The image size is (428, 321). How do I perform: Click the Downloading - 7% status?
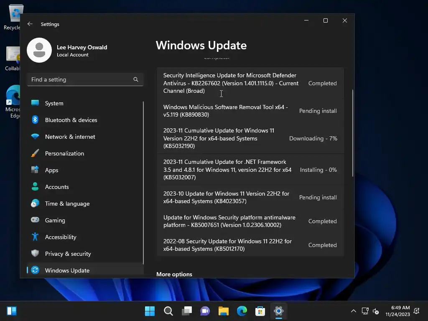tap(313, 138)
